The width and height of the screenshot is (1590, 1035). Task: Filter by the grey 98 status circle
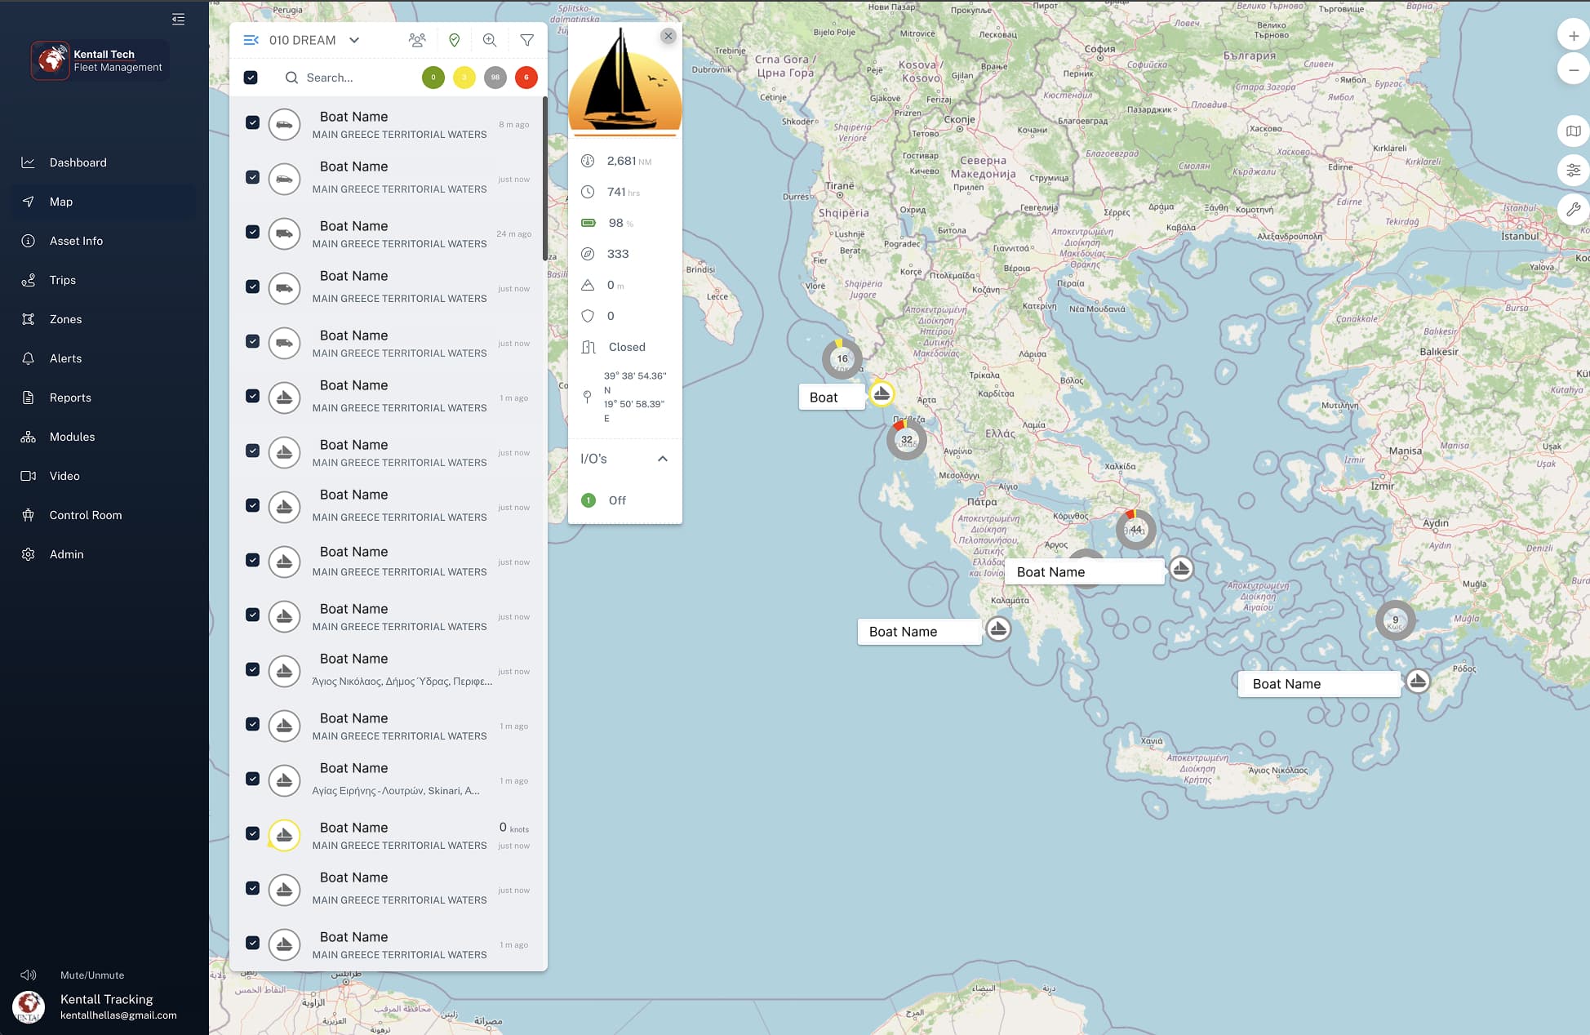(495, 78)
